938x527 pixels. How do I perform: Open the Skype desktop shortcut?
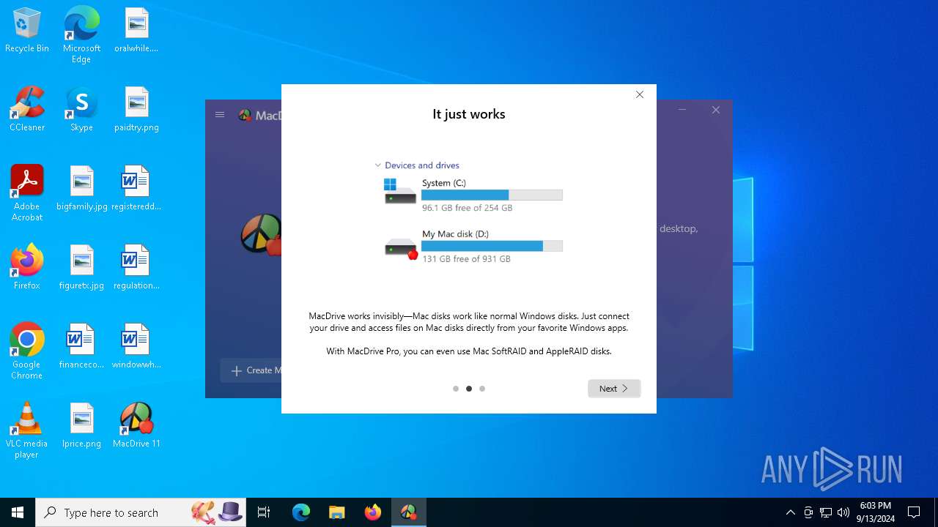coord(81,109)
